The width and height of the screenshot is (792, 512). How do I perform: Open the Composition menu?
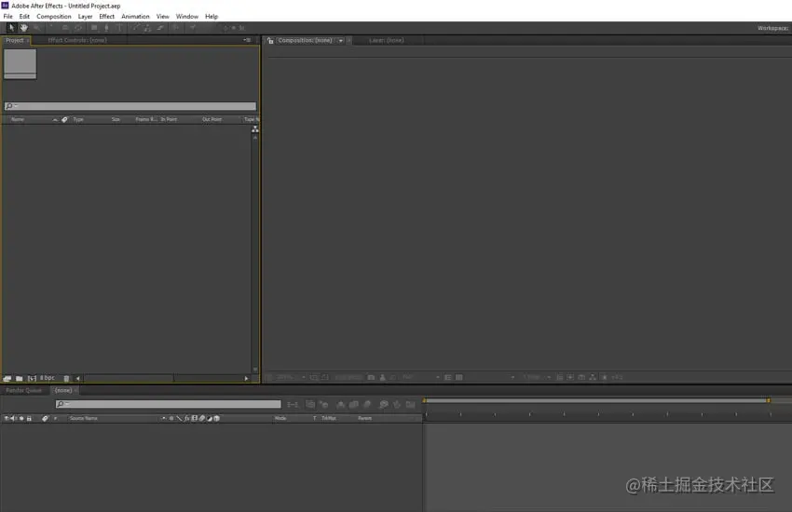click(x=53, y=16)
